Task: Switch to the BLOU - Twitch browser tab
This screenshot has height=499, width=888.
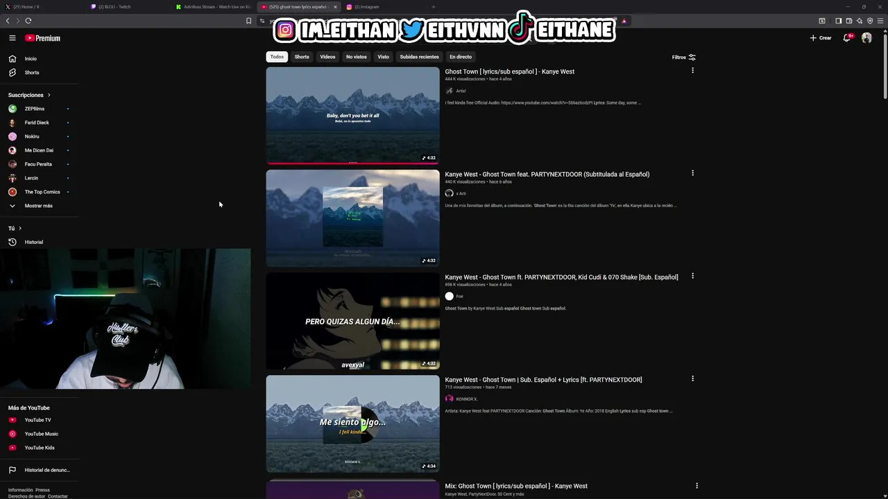Action: [x=128, y=7]
